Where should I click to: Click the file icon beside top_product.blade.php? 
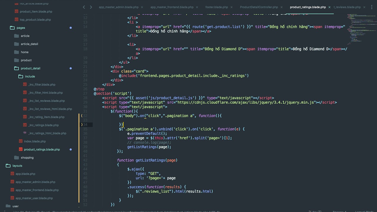click(x=16, y=20)
